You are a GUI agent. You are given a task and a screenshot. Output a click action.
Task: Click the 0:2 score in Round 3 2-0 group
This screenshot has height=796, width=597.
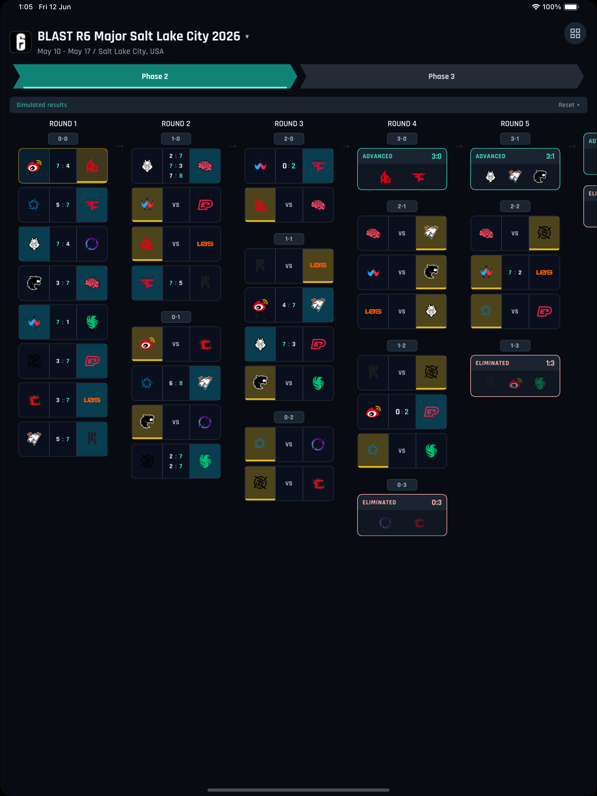click(x=289, y=166)
